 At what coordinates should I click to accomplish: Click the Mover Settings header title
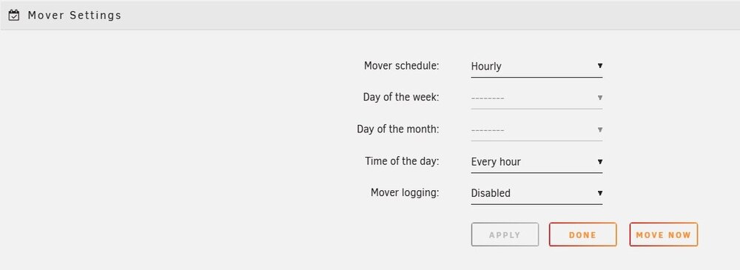75,15
